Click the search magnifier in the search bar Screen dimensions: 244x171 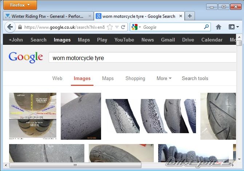click(206, 27)
